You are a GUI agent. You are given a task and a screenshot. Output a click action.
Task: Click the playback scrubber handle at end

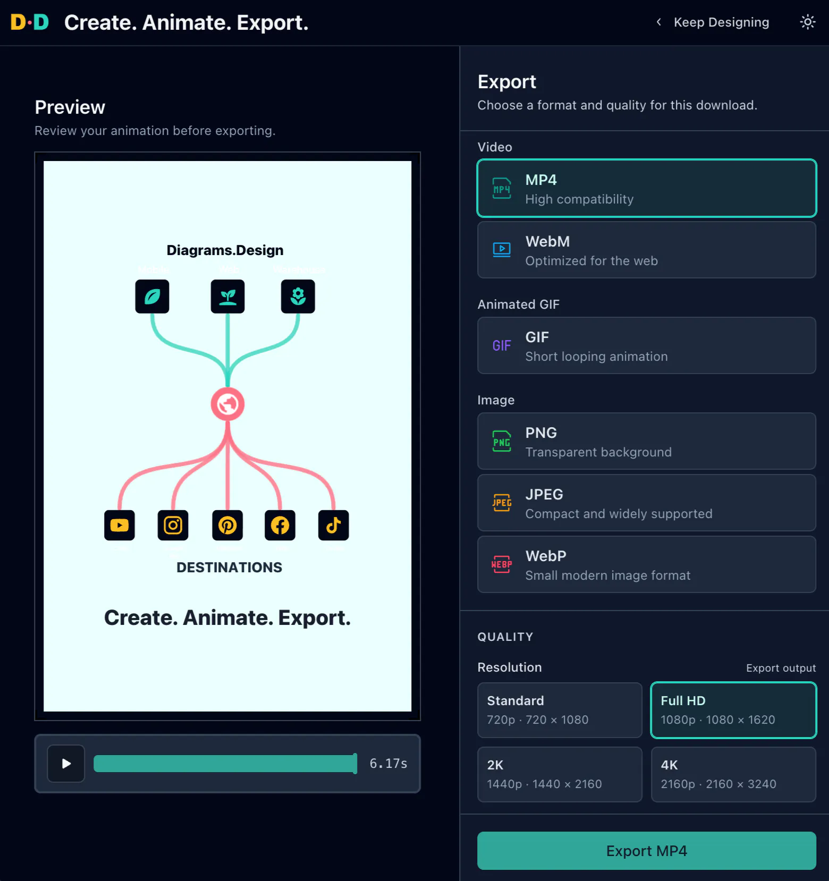(355, 764)
